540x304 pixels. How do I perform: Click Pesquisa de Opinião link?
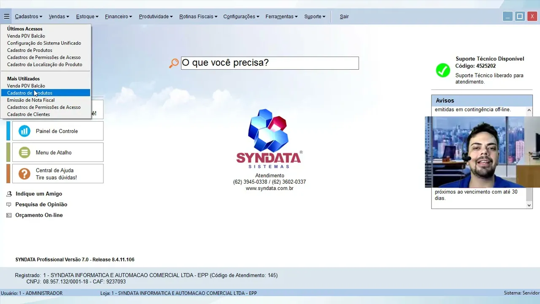[41, 204]
